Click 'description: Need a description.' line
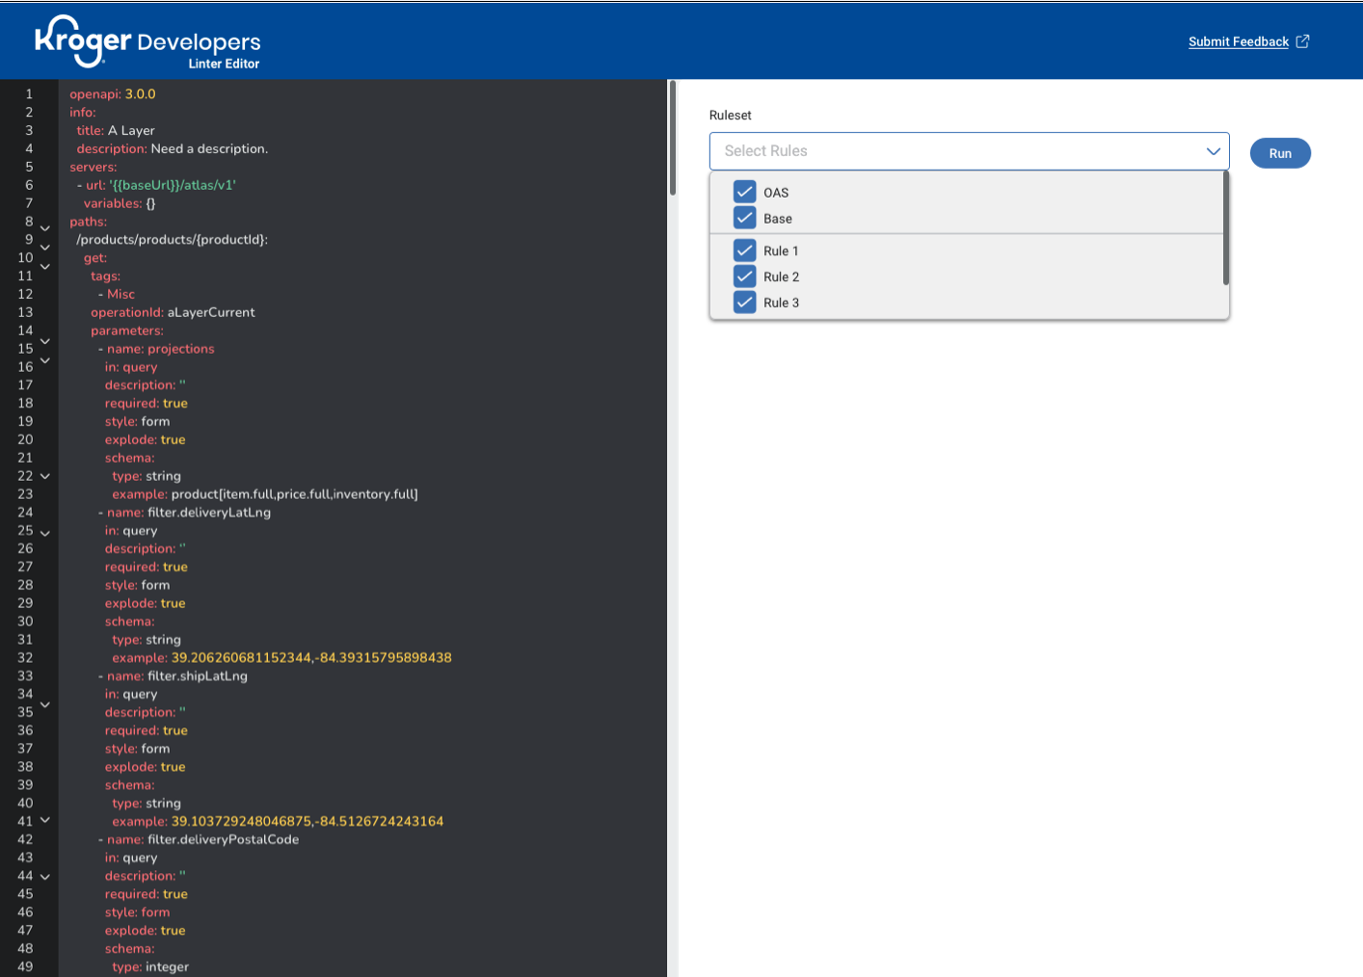The height and width of the screenshot is (977, 1363). click(x=173, y=148)
